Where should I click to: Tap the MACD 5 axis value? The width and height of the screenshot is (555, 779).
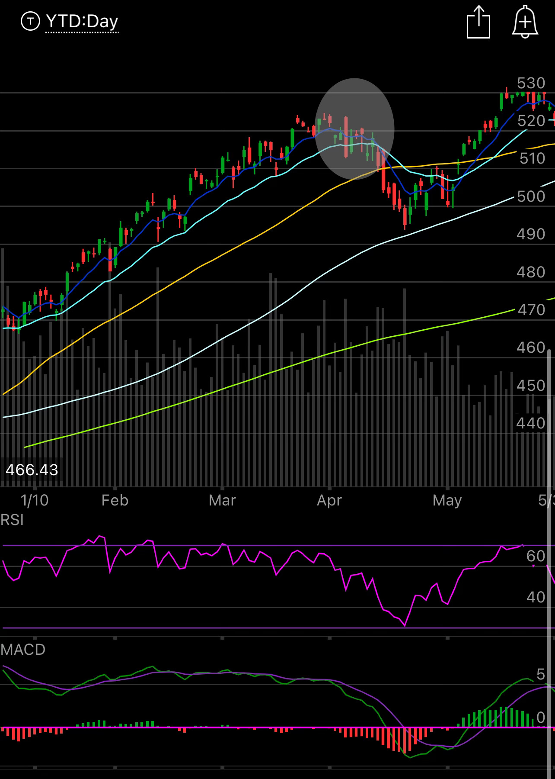pyautogui.click(x=541, y=674)
